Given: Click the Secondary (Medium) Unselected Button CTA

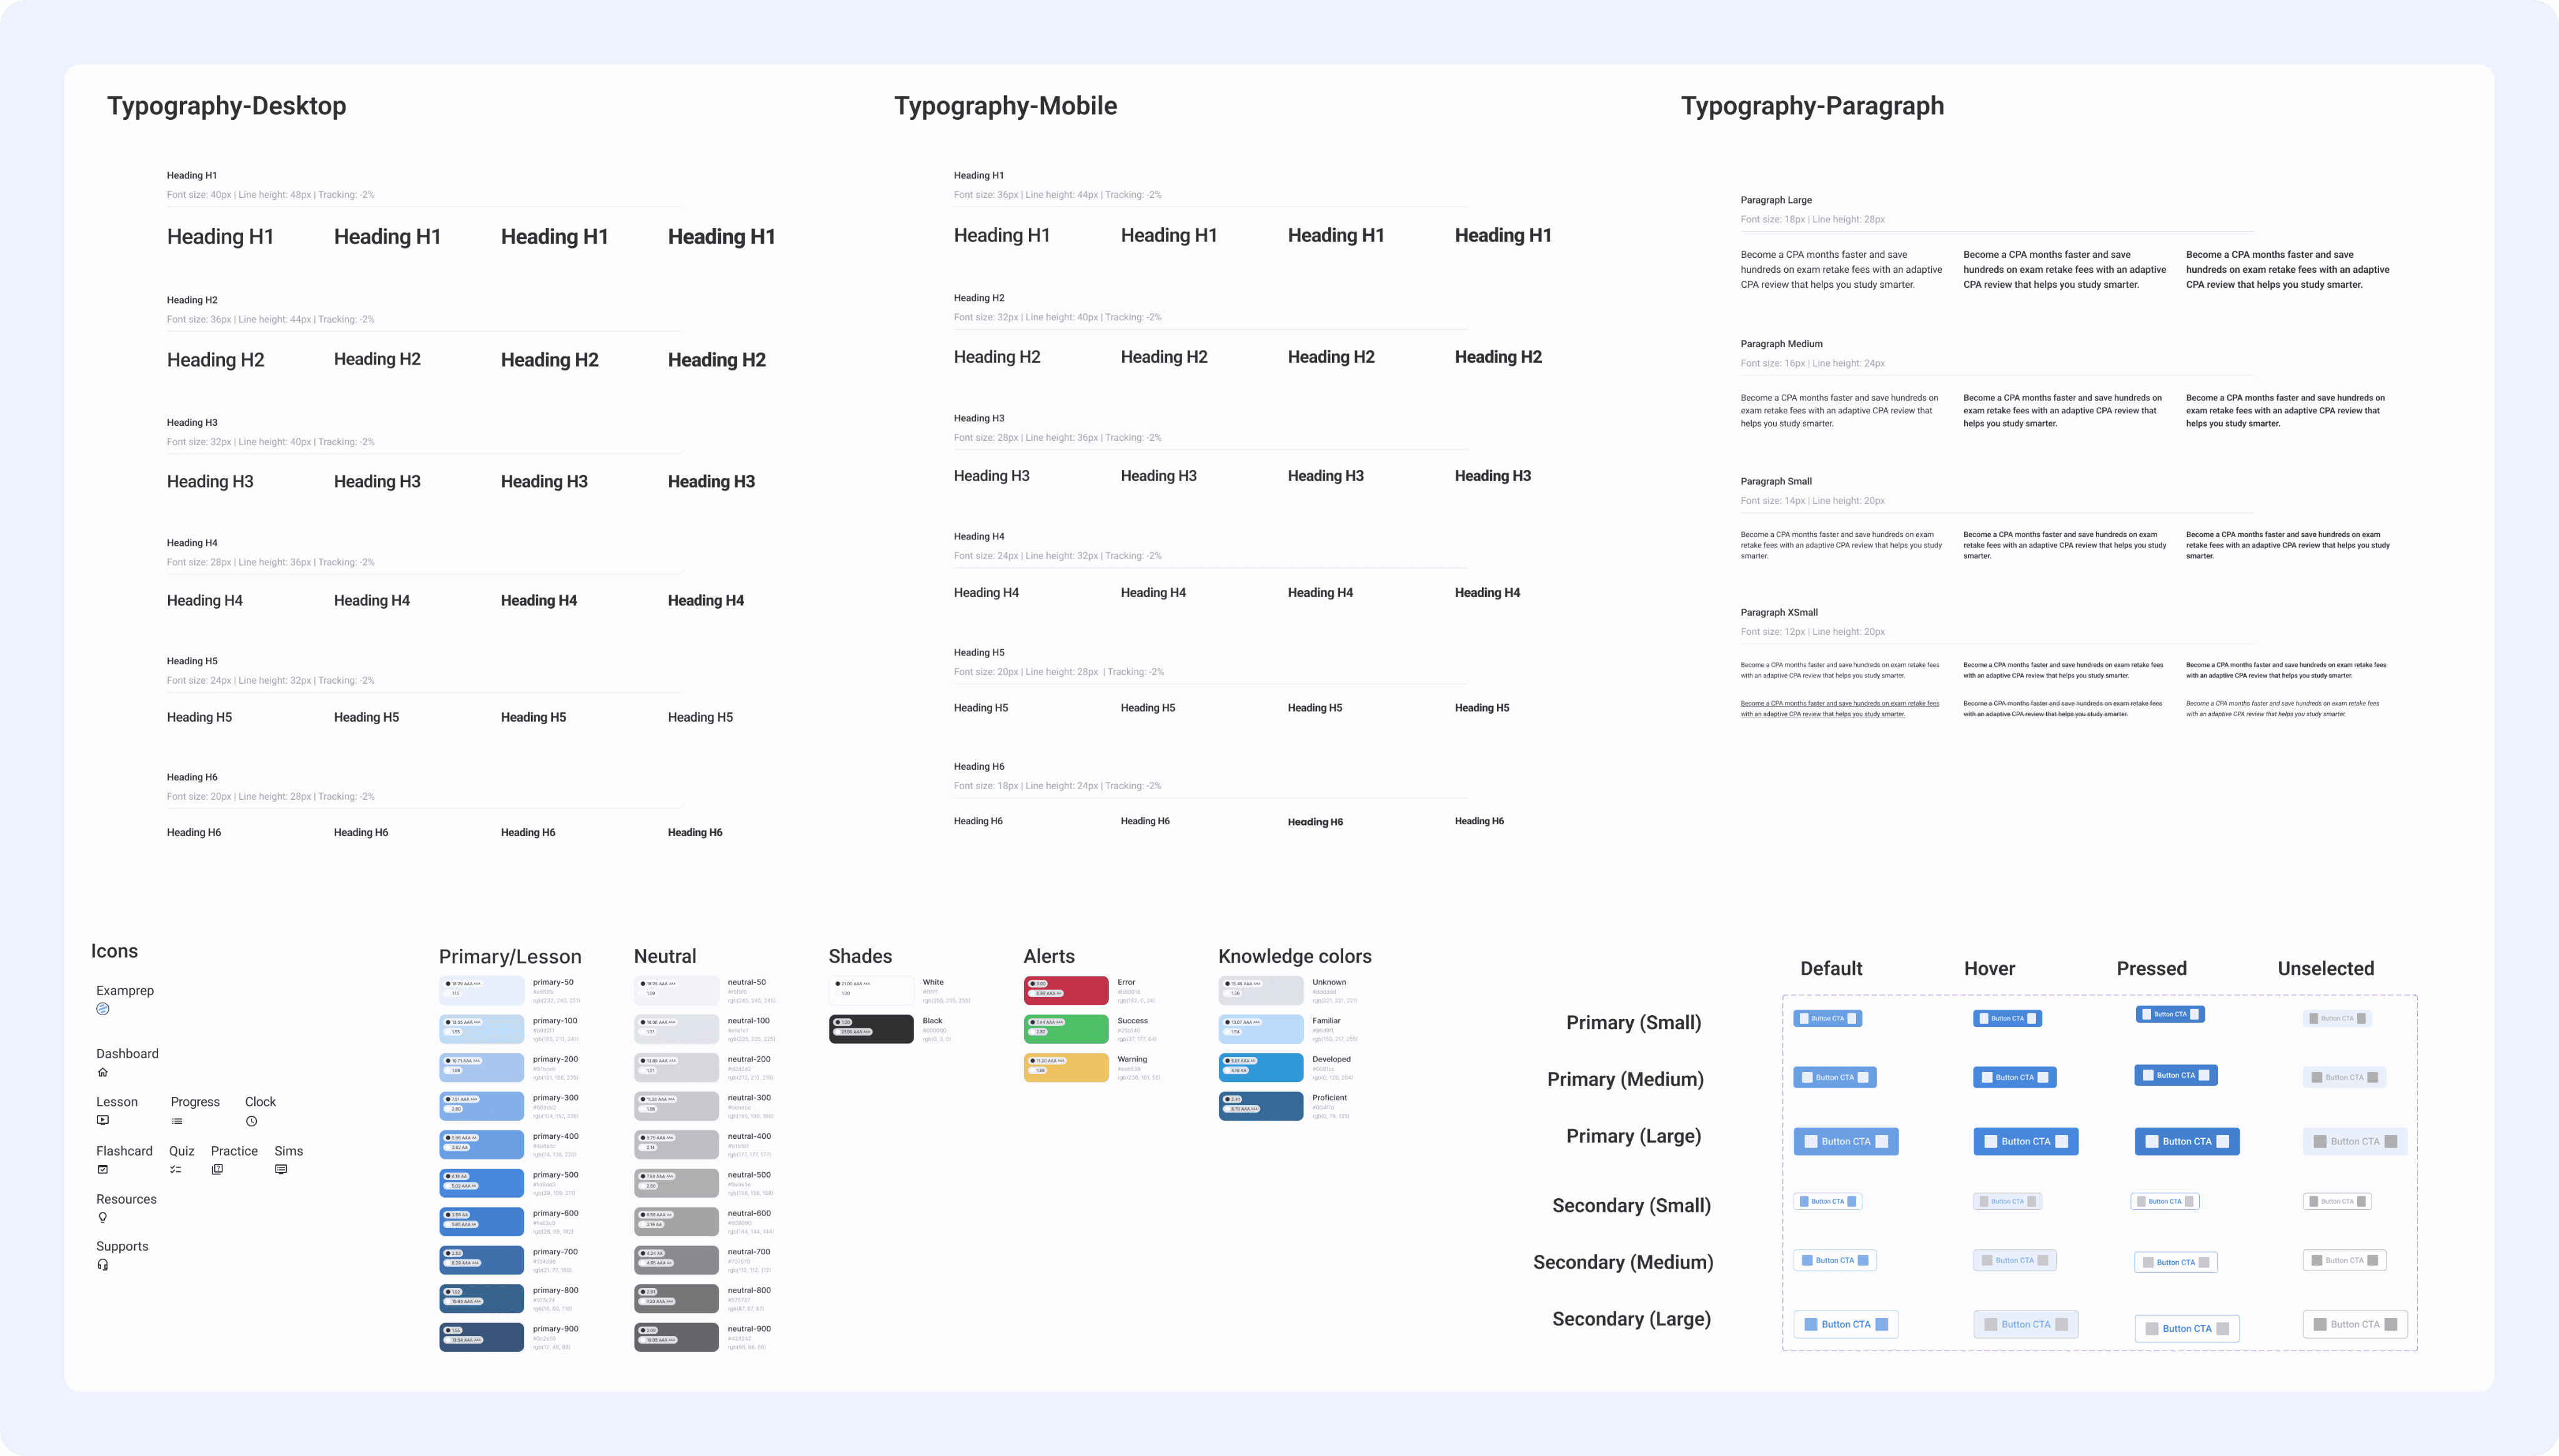Looking at the screenshot, I should tap(2344, 1260).
